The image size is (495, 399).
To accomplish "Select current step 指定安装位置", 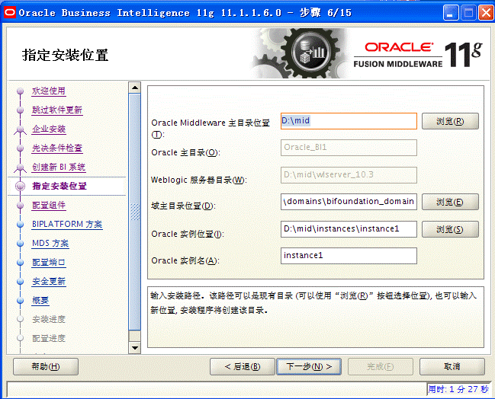I will [x=59, y=186].
